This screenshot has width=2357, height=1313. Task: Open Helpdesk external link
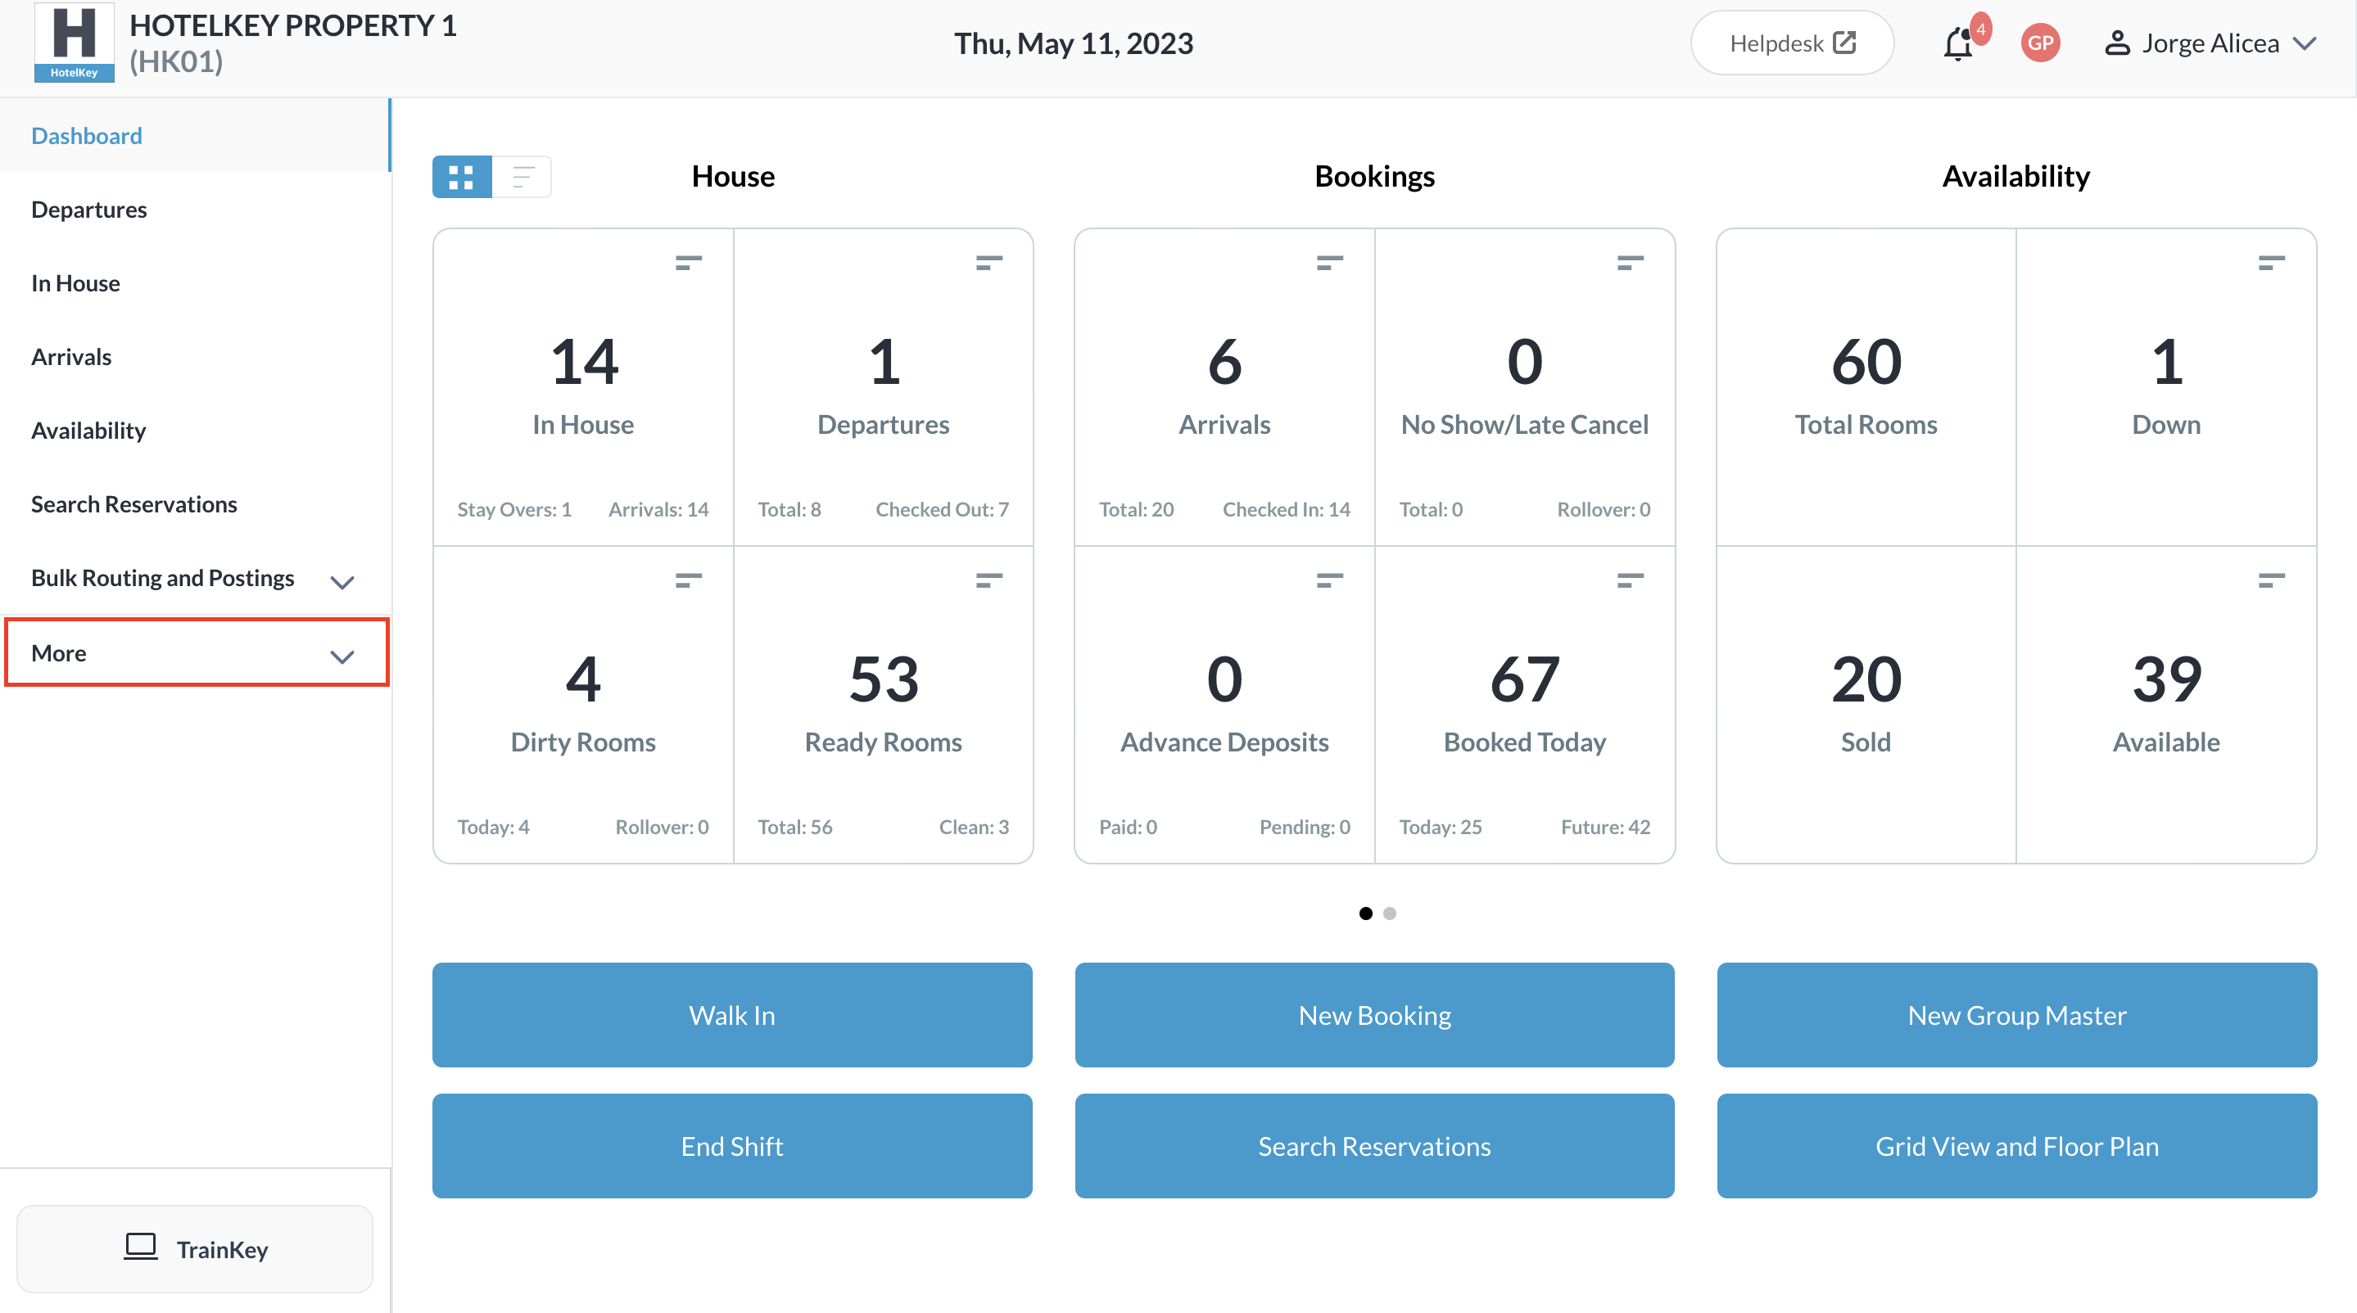[x=1790, y=43]
